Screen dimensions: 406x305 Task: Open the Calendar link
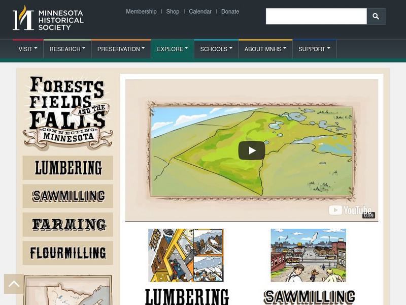point(200,11)
